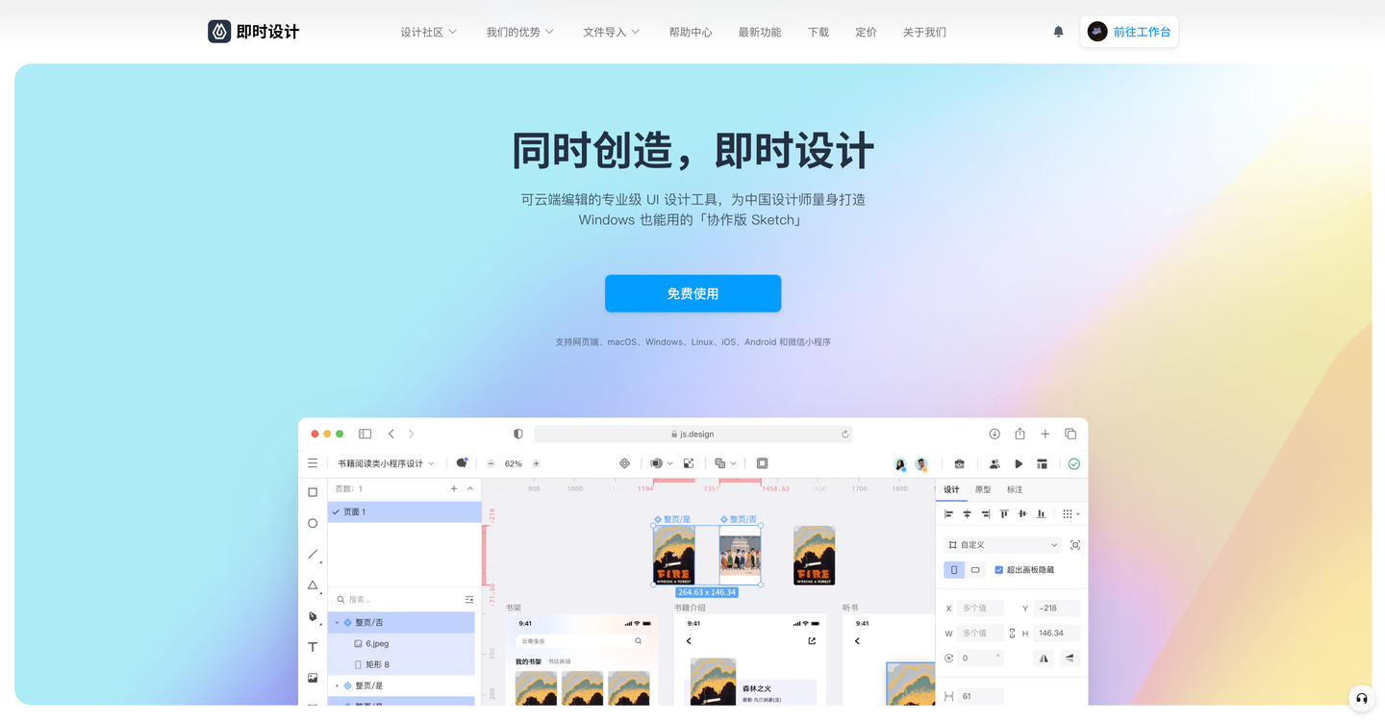Expand the 整页/是 layer group
This screenshot has height=722, width=1385.
point(337,686)
